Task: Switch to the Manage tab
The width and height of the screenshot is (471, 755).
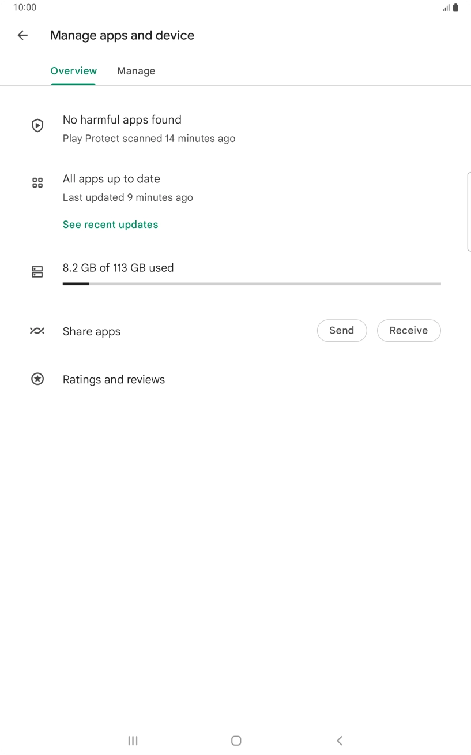Action: point(136,71)
